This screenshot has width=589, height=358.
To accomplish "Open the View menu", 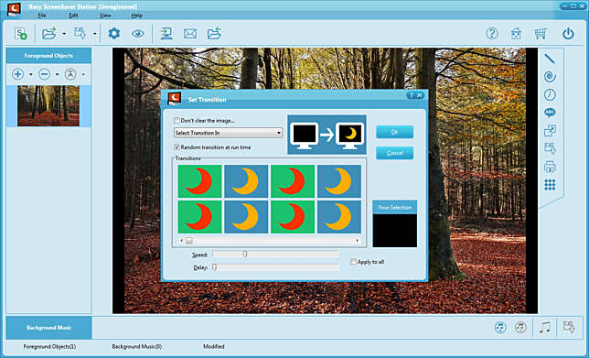I will 105,16.
